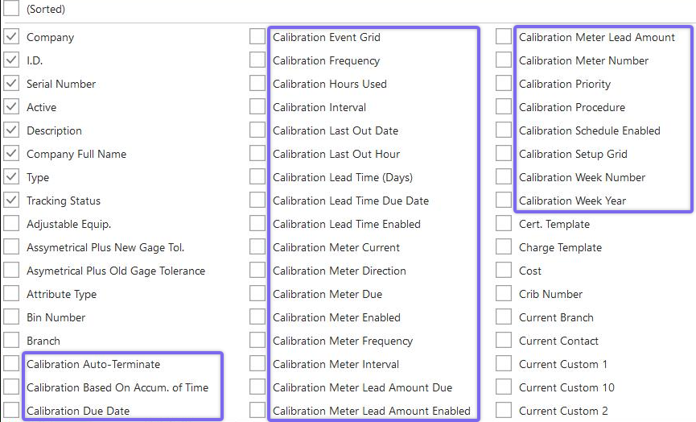Select Calibration Last Out Date field
The height and width of the screenshot is (422, 696).
tap(257, 130)
